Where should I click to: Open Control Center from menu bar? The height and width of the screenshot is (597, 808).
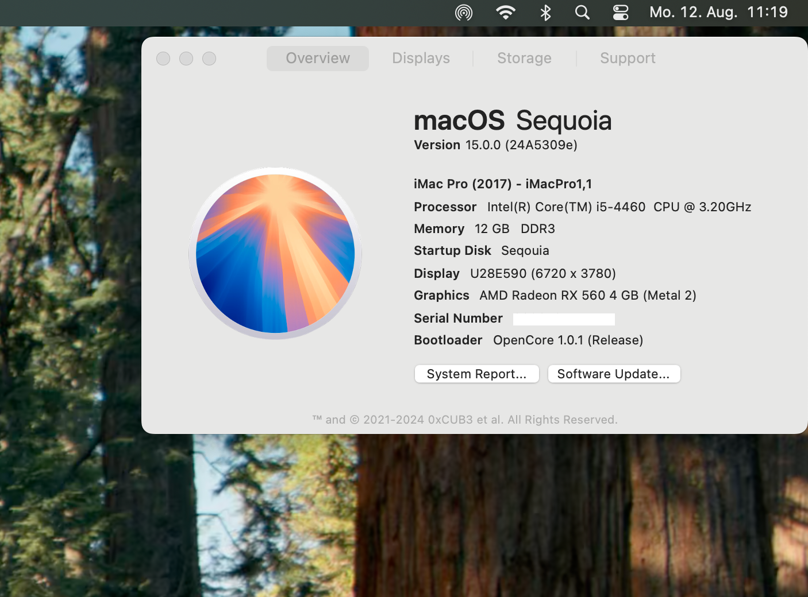621,13
